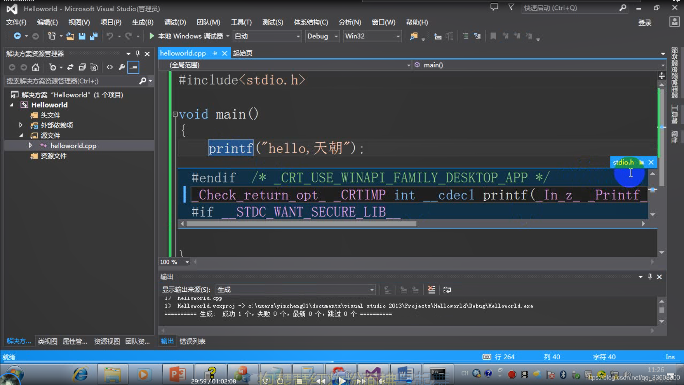Switch to the 错误列表 tab
The width and height of the screenshot is (684, 385).
tap(193, 341)
